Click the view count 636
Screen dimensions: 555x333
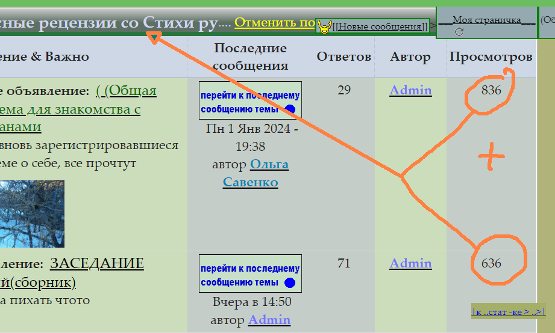pos(491,263)
